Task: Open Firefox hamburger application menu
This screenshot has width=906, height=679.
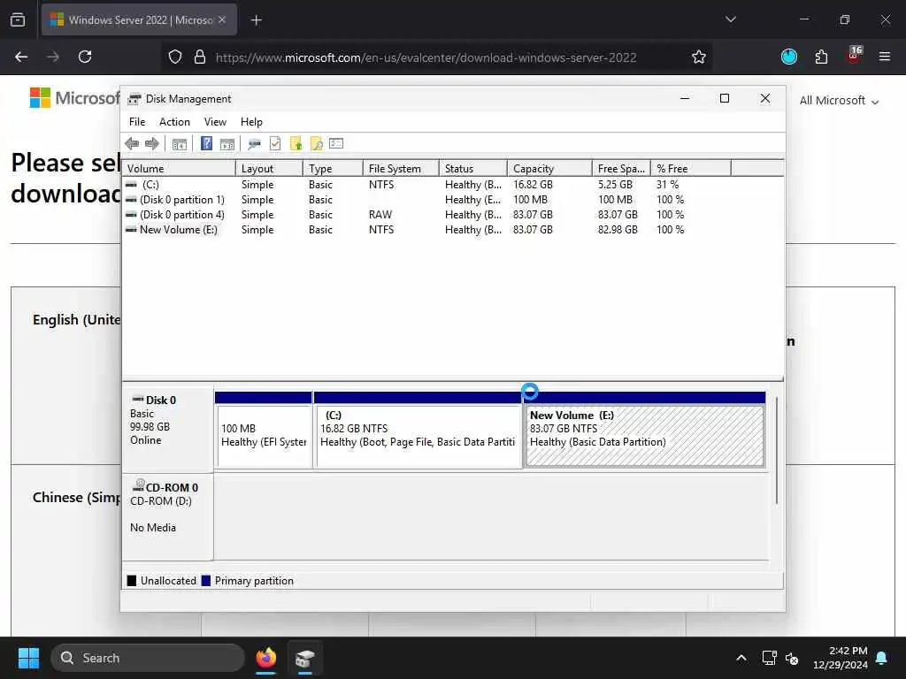Action: 885,57
